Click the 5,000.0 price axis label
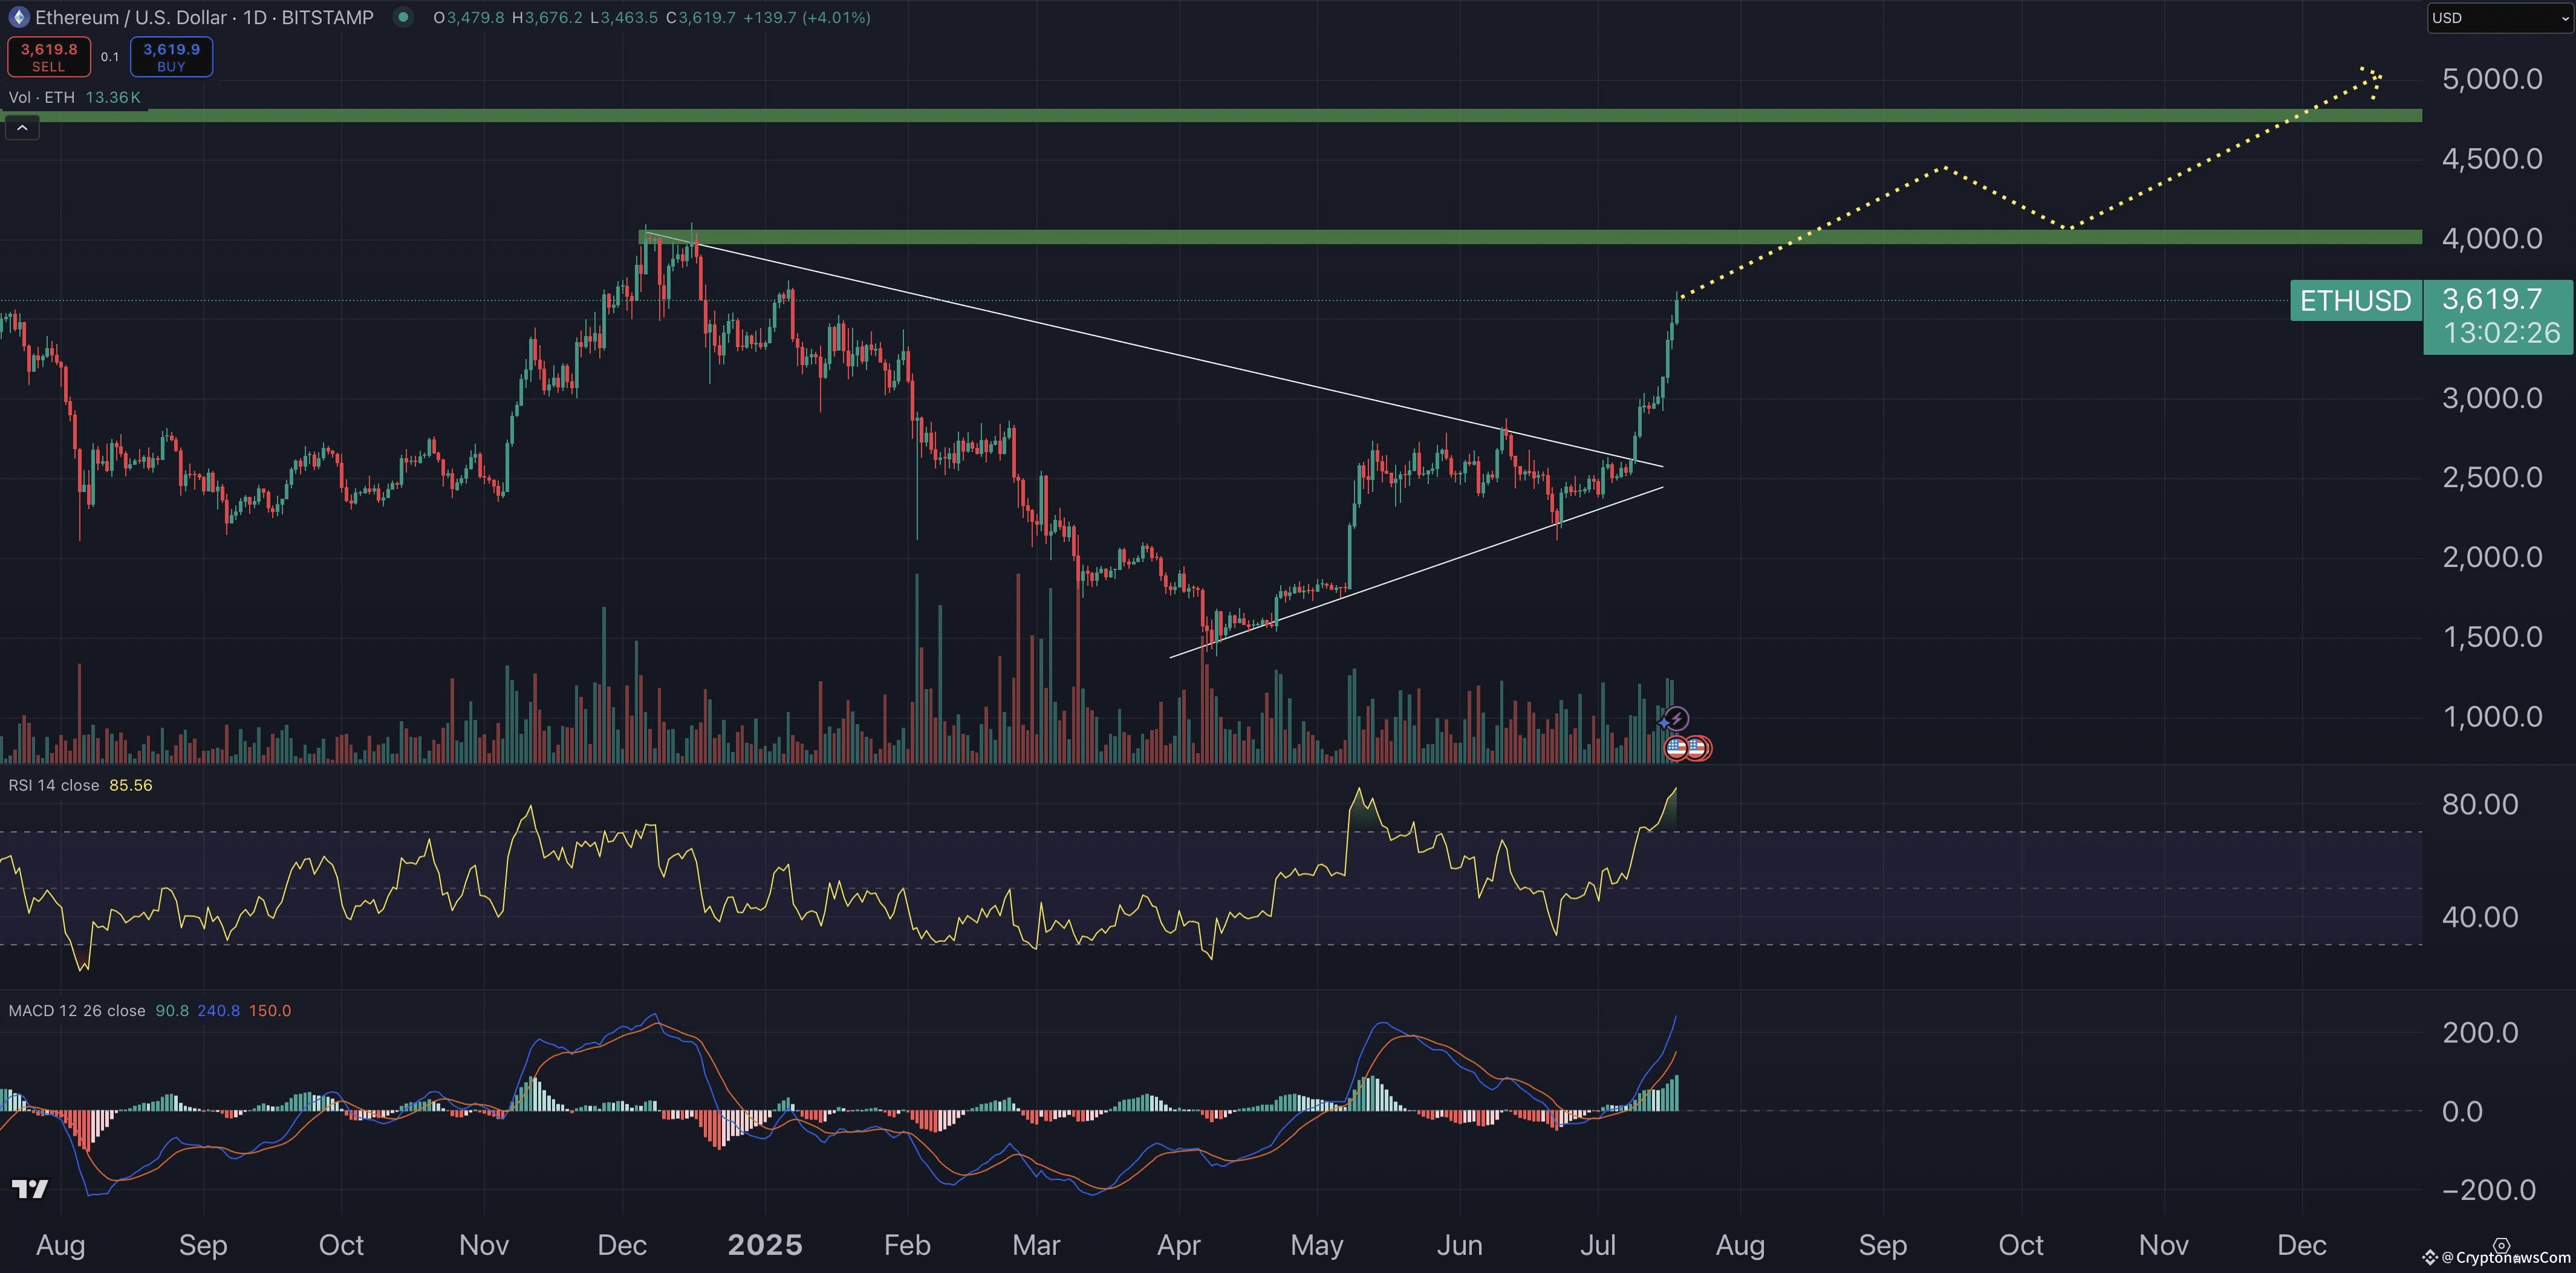Screen dimensions: 2576x1273 coord(2492,79)
